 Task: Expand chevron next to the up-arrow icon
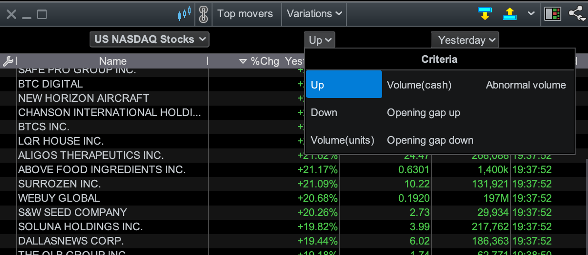[531, 13]
